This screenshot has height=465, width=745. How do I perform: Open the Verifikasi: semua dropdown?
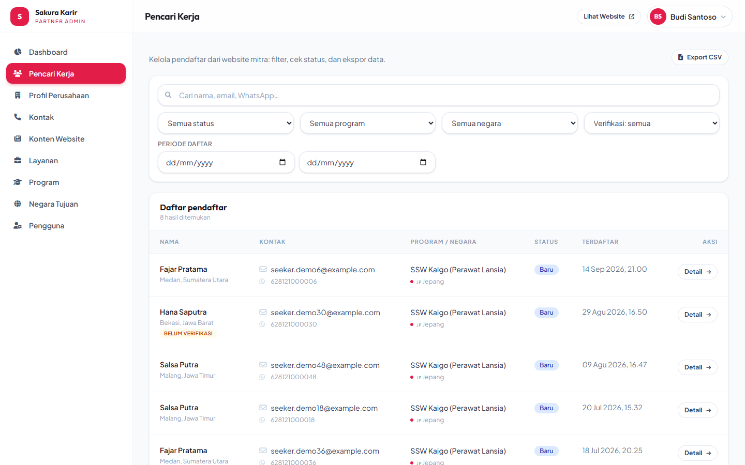click(x=652, y=123)
